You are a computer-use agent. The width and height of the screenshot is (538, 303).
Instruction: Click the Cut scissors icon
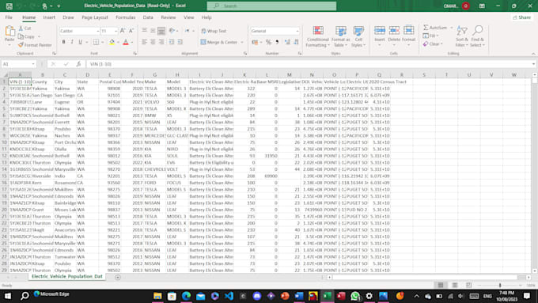[21, 28]
